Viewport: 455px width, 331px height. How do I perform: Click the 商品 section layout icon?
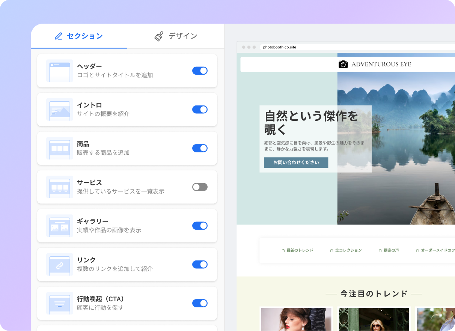click(60, 148)
